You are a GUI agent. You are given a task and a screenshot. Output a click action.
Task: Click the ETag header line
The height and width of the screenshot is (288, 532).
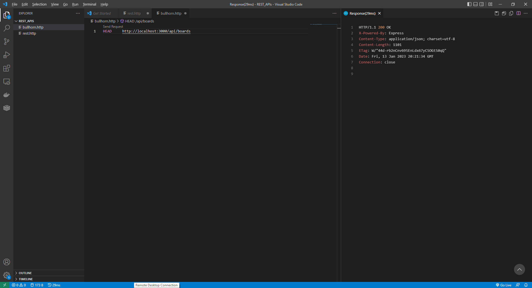point(402,51)
